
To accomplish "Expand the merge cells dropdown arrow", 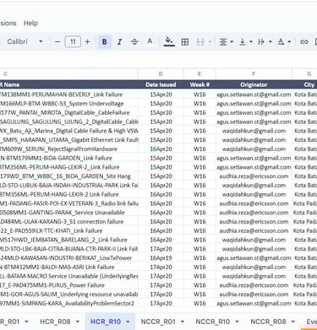I will (210, 42).
